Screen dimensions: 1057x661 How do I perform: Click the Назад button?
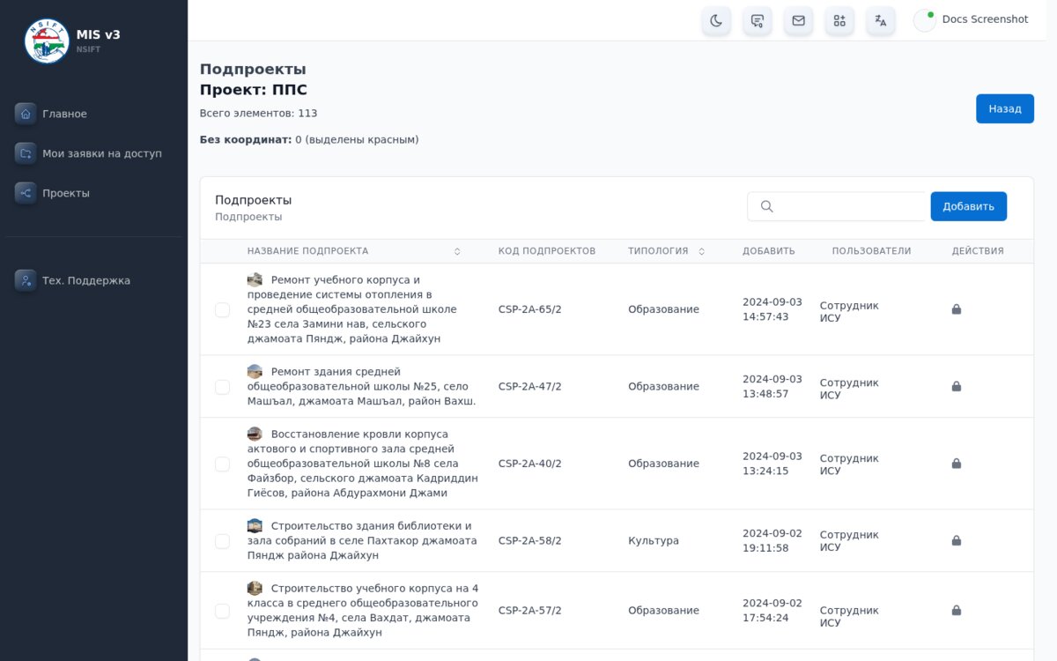pos(1005,108)
